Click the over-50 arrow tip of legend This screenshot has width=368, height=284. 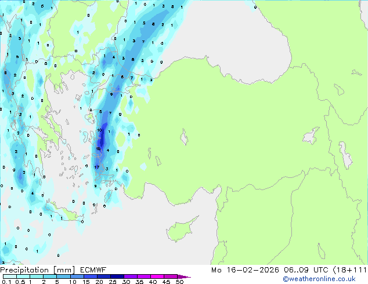coord(184,276)
